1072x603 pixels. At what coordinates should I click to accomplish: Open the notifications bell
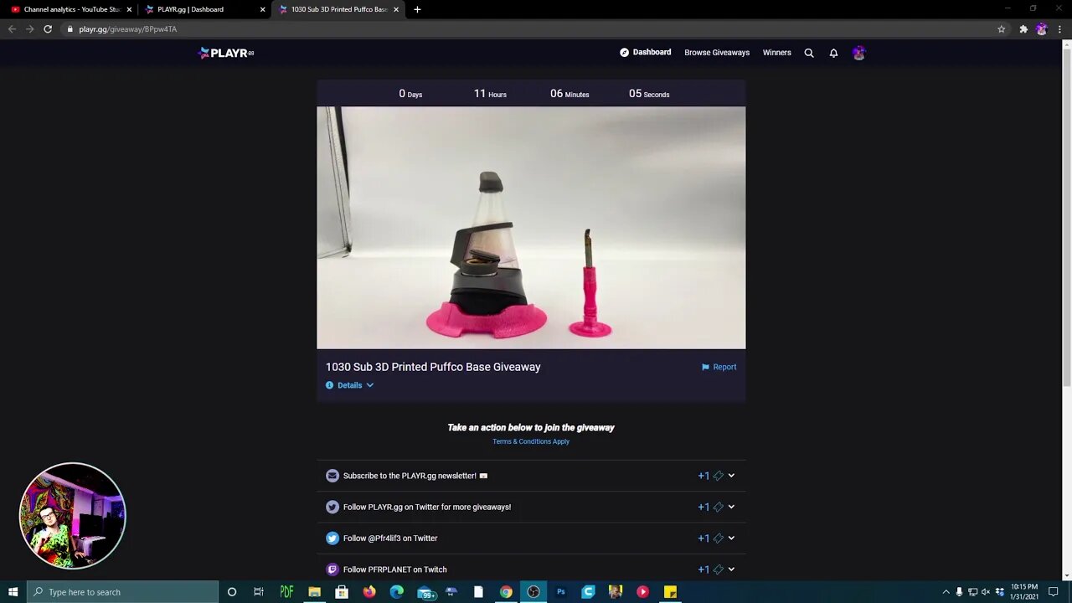point(833,53)
